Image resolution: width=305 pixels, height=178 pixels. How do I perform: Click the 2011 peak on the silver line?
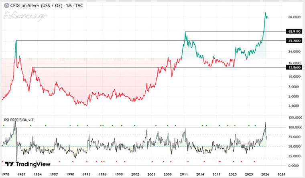(x=185, y=32)
